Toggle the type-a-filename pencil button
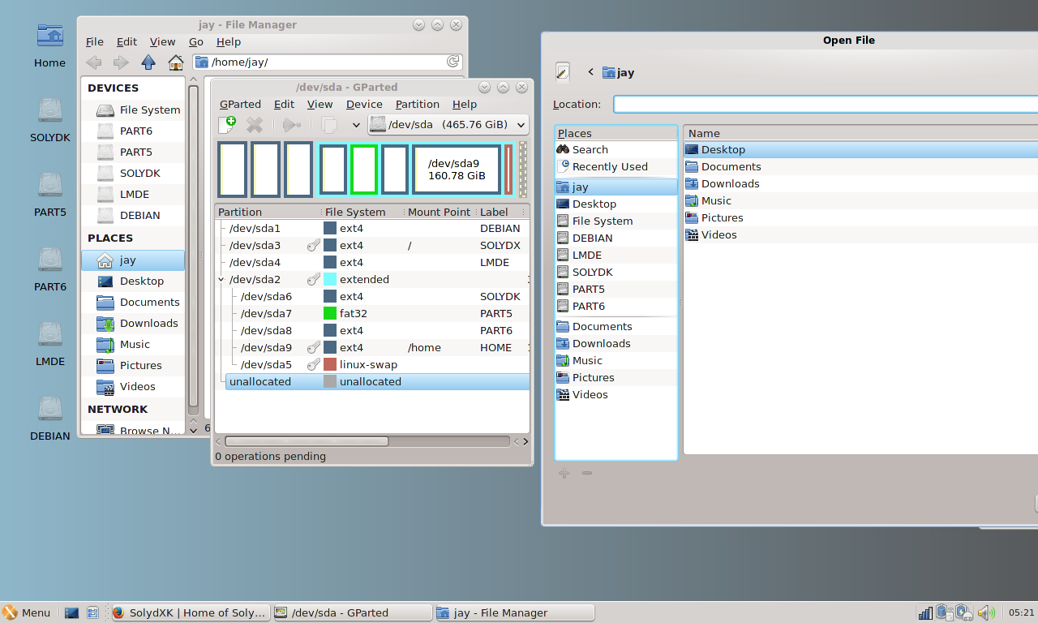 (563, 72)
